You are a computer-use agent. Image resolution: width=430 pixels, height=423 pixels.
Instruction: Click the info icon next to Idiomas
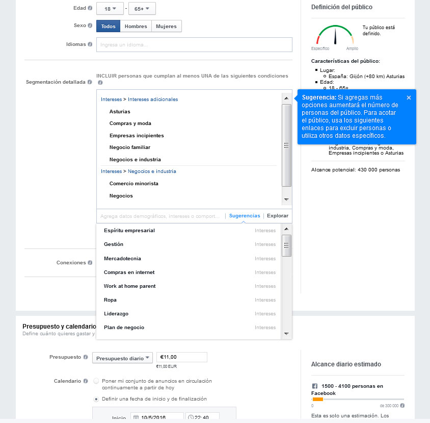pyautogui.click(x=90, y=44)
